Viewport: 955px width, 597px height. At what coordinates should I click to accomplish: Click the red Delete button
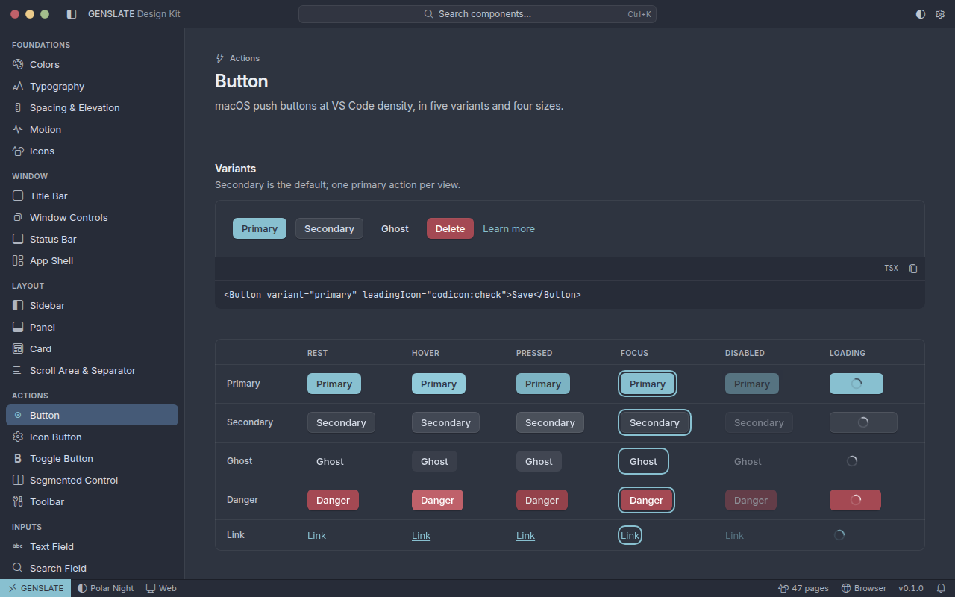[450, 228]
